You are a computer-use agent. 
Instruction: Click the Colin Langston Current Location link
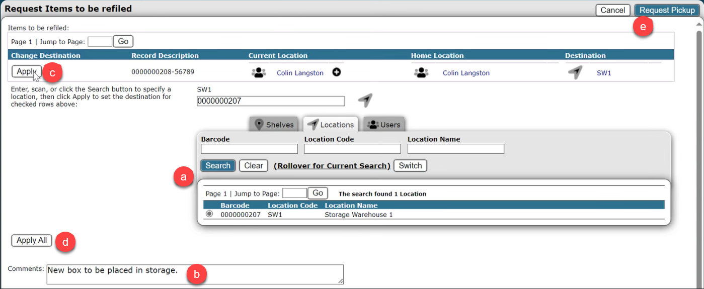pyautogui.click(x=300, y=73)
